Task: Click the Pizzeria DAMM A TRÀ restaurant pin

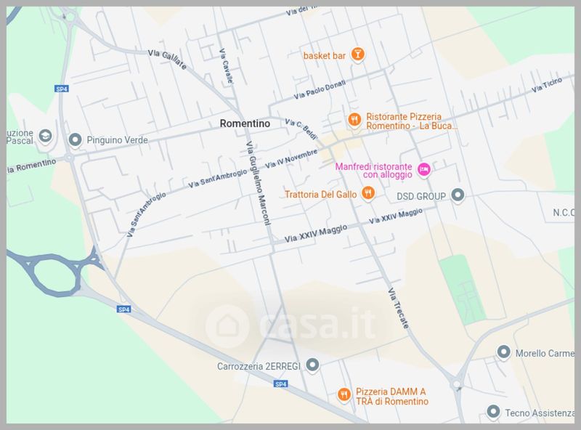Action: (x=344, y=395)
